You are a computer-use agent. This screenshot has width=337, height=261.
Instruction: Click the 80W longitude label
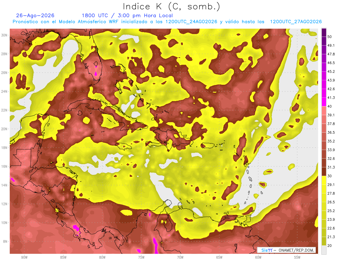click(102, 258)
